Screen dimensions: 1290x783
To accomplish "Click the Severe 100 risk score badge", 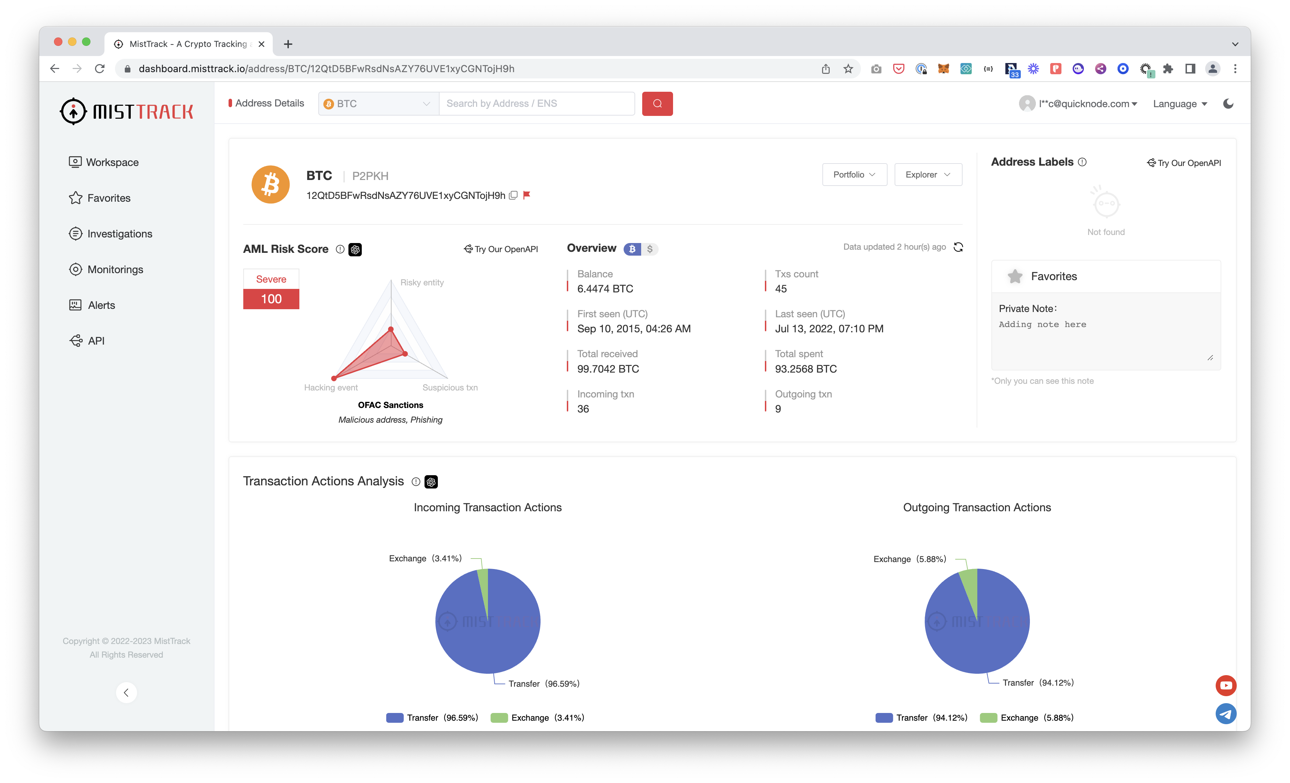I will click(271, 289).
